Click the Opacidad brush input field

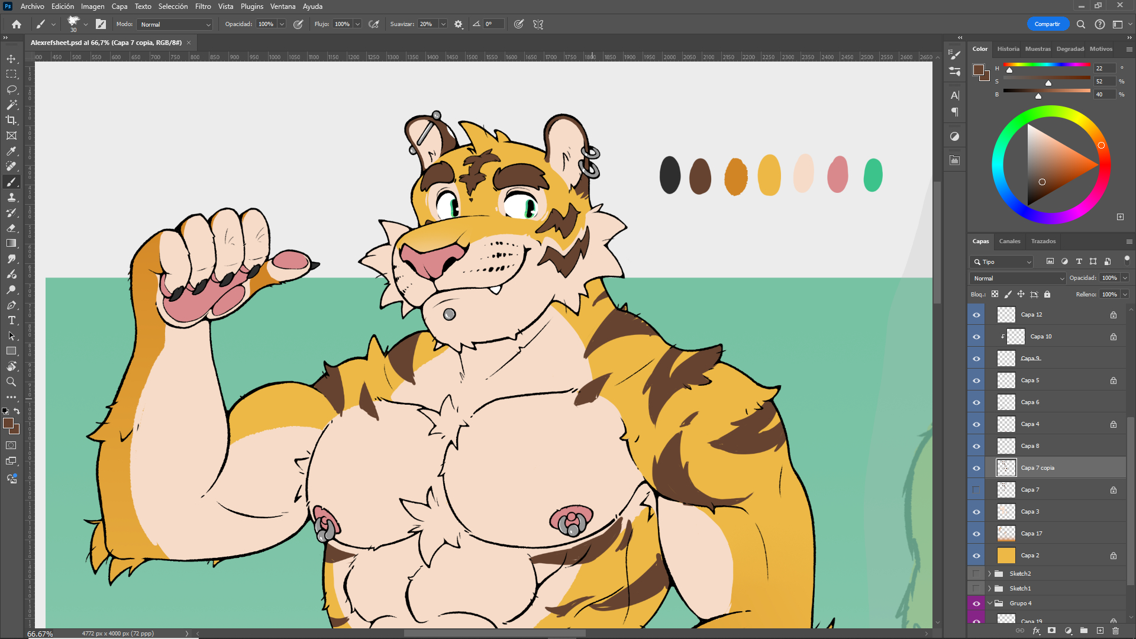coord(266,24)
